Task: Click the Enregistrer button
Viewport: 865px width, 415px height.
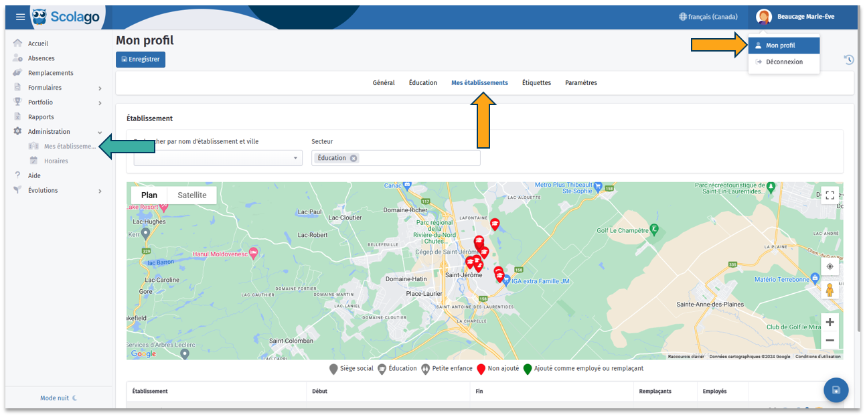Action: pos(141,60)
